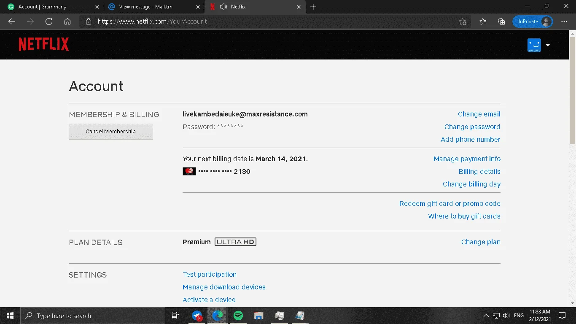Image resolution: width=576 pixels, height=324 pixels.
Task: Open Task View on taskbar
Action: coord(175,316)
